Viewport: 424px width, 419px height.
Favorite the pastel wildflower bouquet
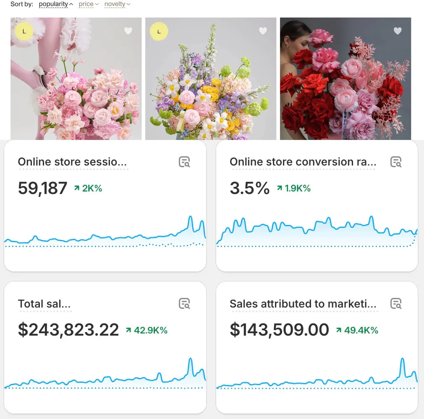[x=263, y=31]
